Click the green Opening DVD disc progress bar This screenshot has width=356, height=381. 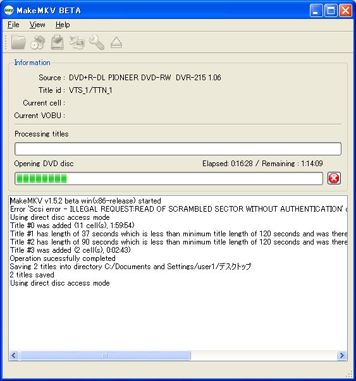(169, 179)
